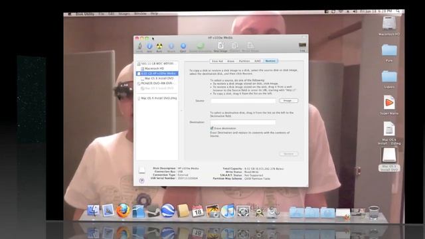Toggle the Erase destination checkbox
The image size is (425, 239).
(x=212, y=128)
